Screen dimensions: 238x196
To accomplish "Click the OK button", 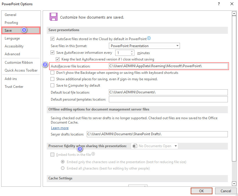I will coord(201,191).
